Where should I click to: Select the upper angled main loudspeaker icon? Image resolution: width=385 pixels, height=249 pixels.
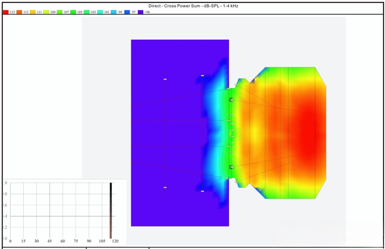[231, 100]
